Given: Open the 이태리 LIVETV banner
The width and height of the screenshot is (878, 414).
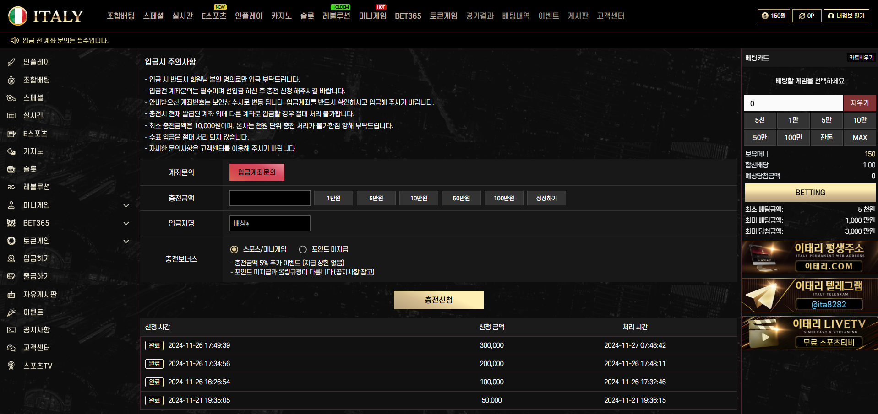Looking at the screenshot, I should coord(810,333).
